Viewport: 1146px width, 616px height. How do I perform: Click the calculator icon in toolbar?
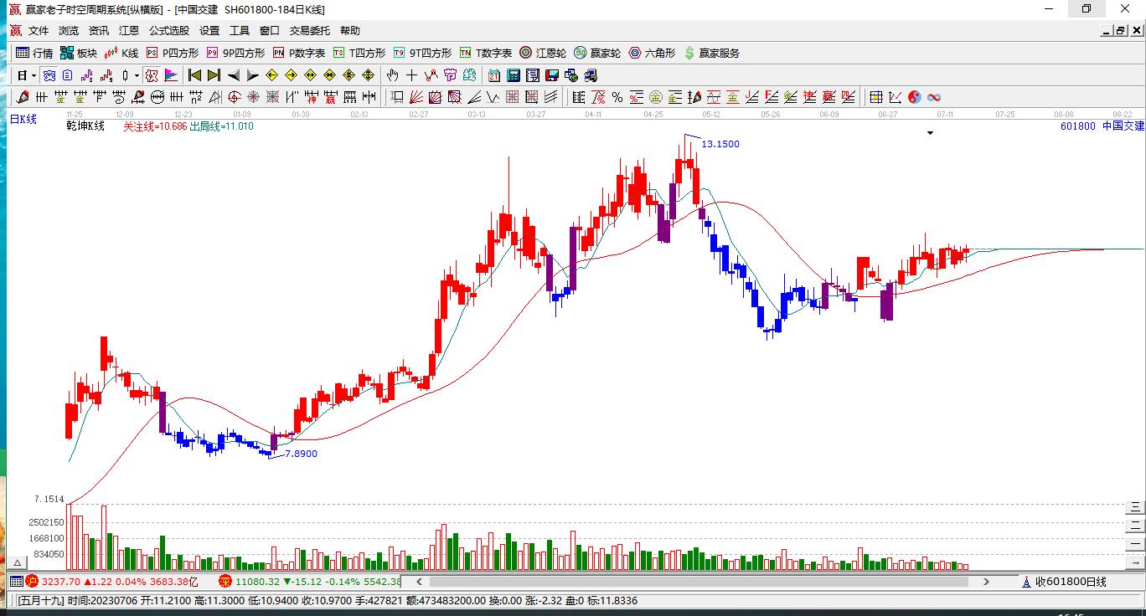pos(513,75)
